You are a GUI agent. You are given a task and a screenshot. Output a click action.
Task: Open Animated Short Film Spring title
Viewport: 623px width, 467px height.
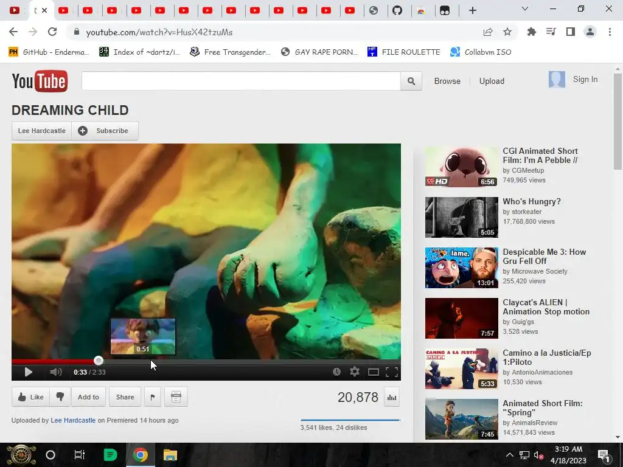tap(542, 408)
